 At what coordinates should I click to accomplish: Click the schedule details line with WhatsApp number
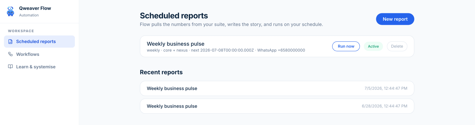(x=226, y=50)
